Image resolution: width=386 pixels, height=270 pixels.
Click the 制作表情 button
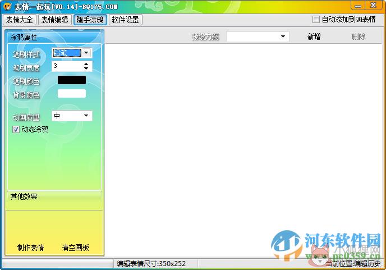[30, 248]
